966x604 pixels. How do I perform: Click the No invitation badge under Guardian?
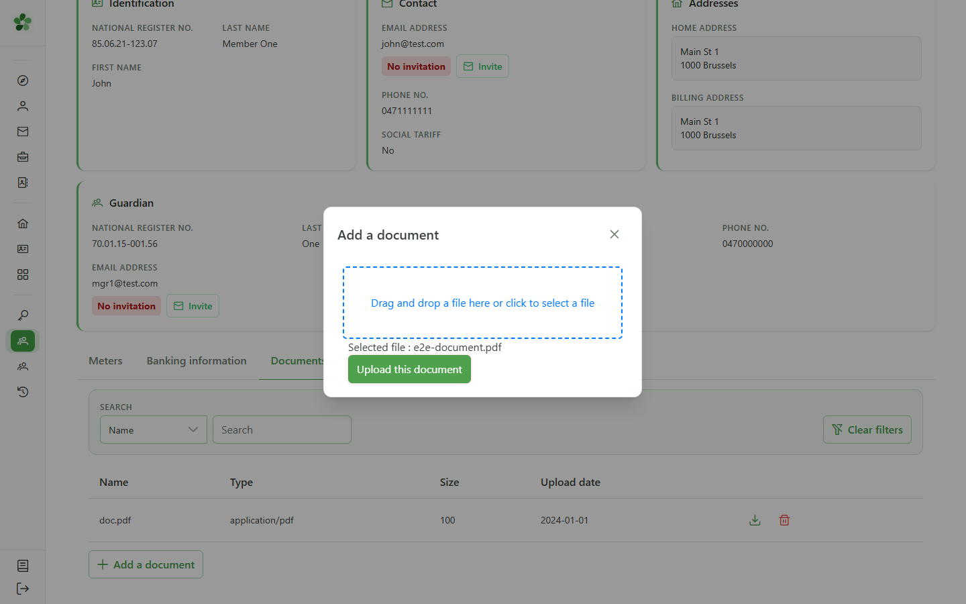(126, 306)
